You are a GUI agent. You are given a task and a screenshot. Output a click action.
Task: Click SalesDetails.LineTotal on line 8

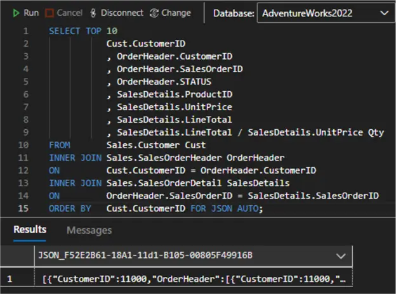[x=175, y=120]
